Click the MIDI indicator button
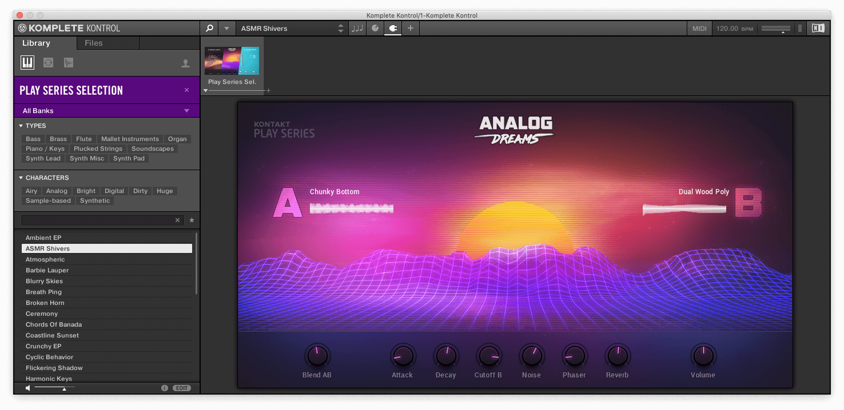 699,29
